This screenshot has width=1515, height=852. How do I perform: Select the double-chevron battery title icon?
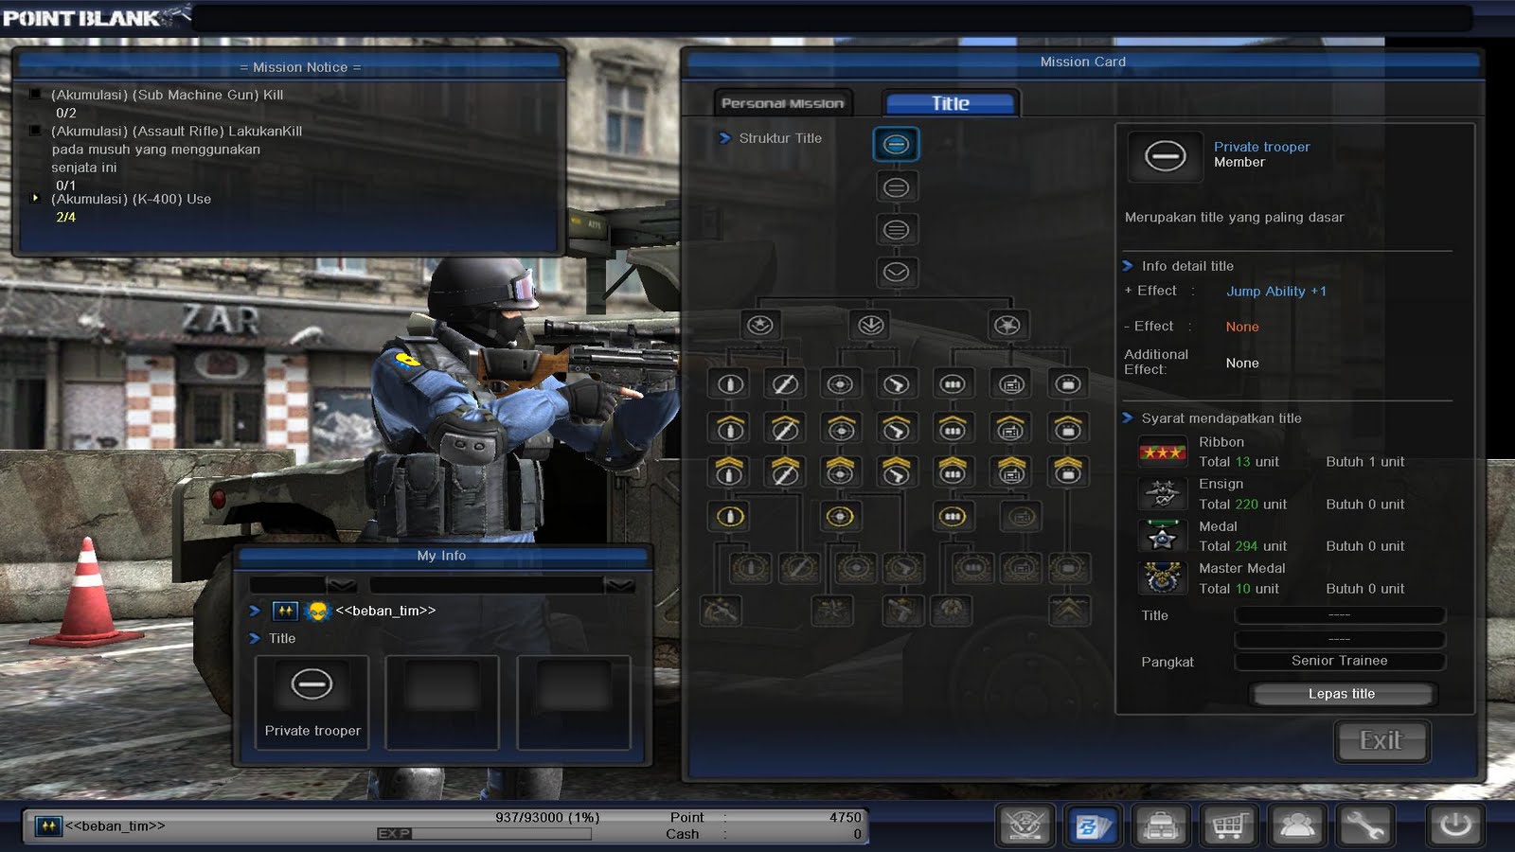[x=1068, y=471]
